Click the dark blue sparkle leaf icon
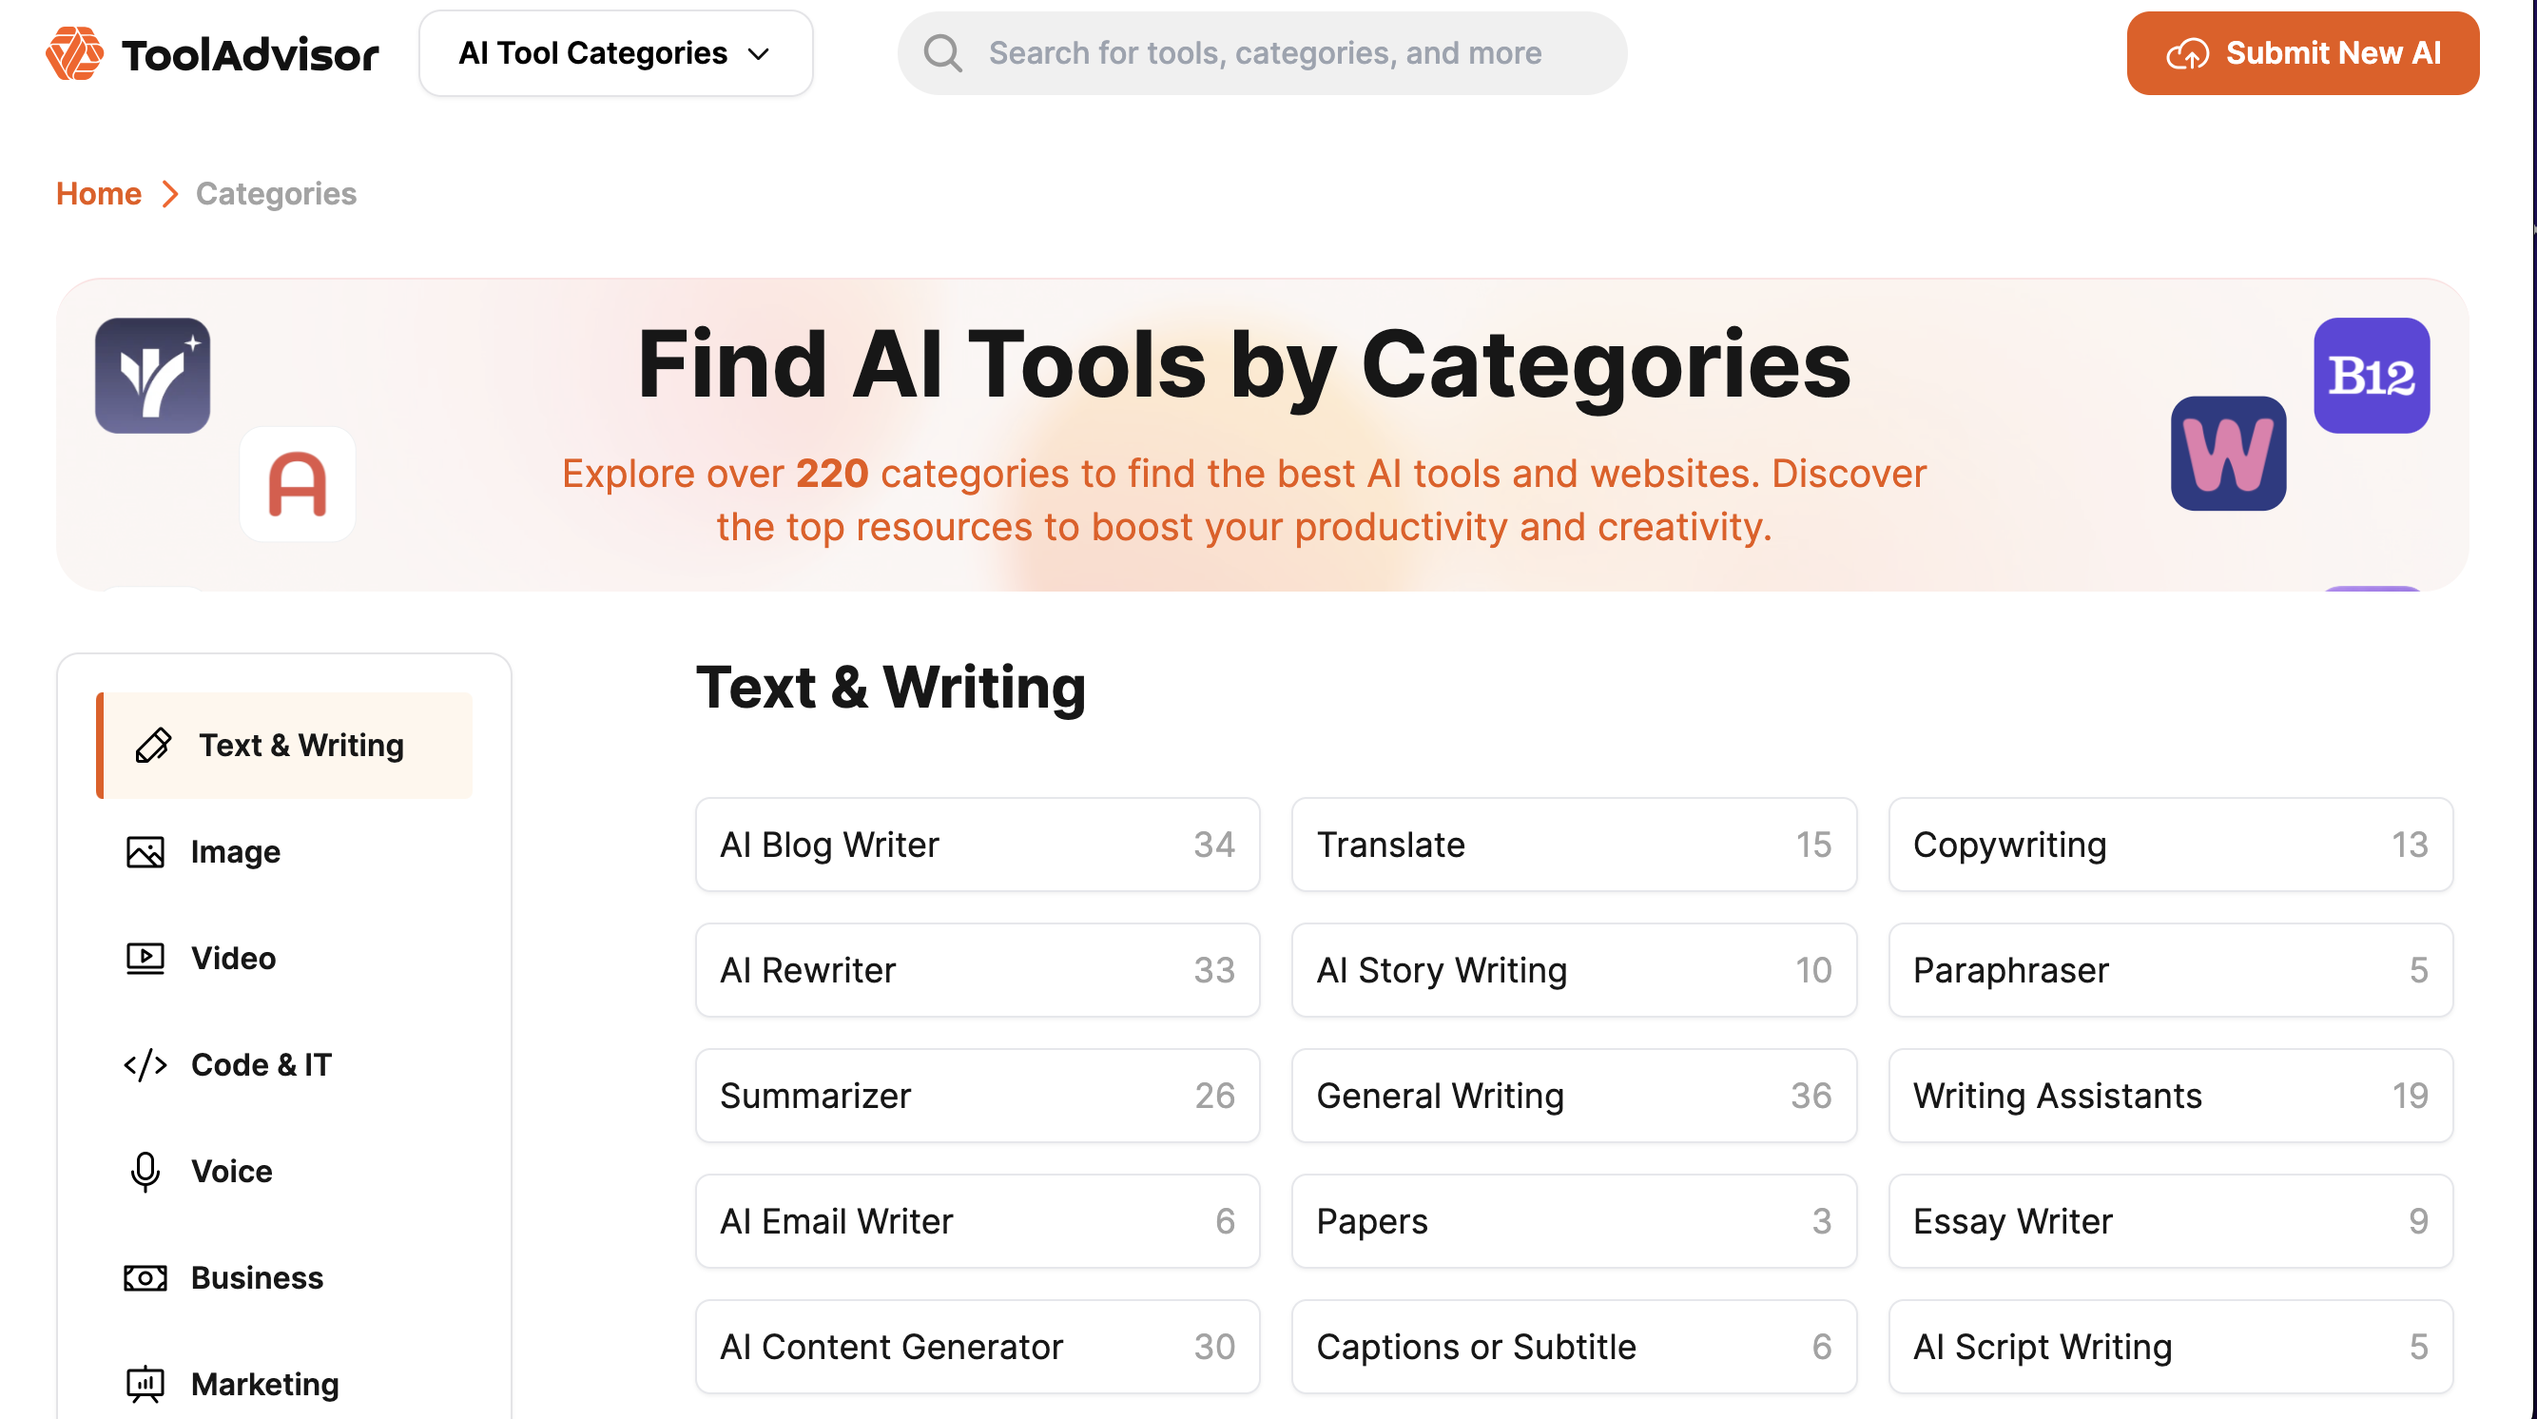The image size is (2537, 1419). coord(153,375)
